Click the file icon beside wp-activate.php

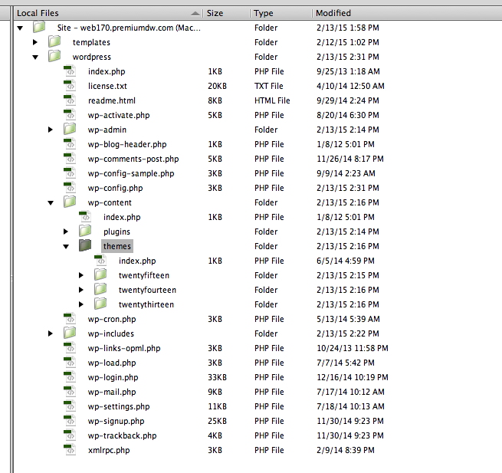70,115
